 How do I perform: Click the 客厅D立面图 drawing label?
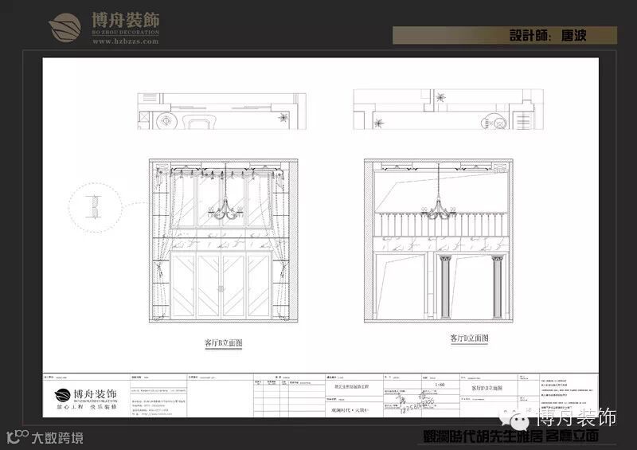tap(469, 338)
